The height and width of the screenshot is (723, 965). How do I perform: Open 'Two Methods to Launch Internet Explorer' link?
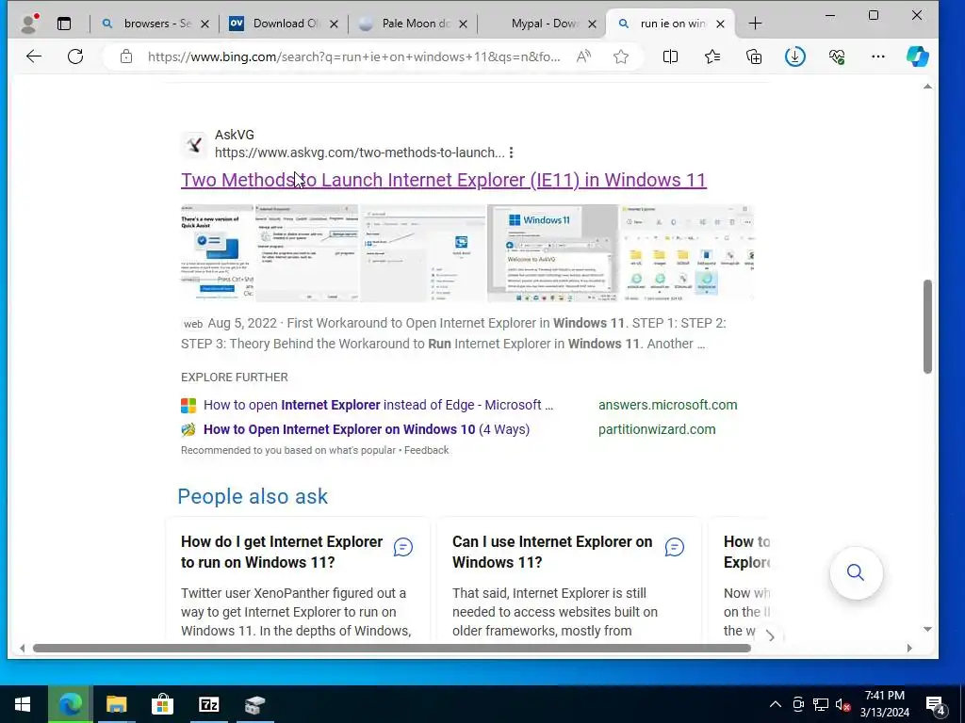[443, 180]
